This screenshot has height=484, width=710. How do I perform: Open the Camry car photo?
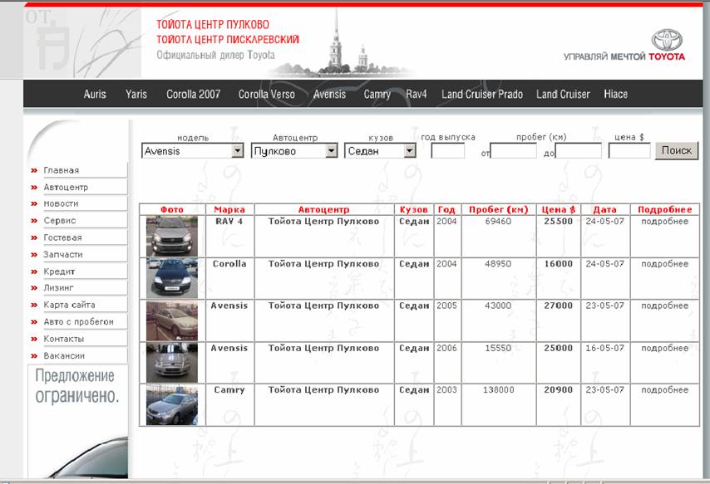tap(172, 404)
